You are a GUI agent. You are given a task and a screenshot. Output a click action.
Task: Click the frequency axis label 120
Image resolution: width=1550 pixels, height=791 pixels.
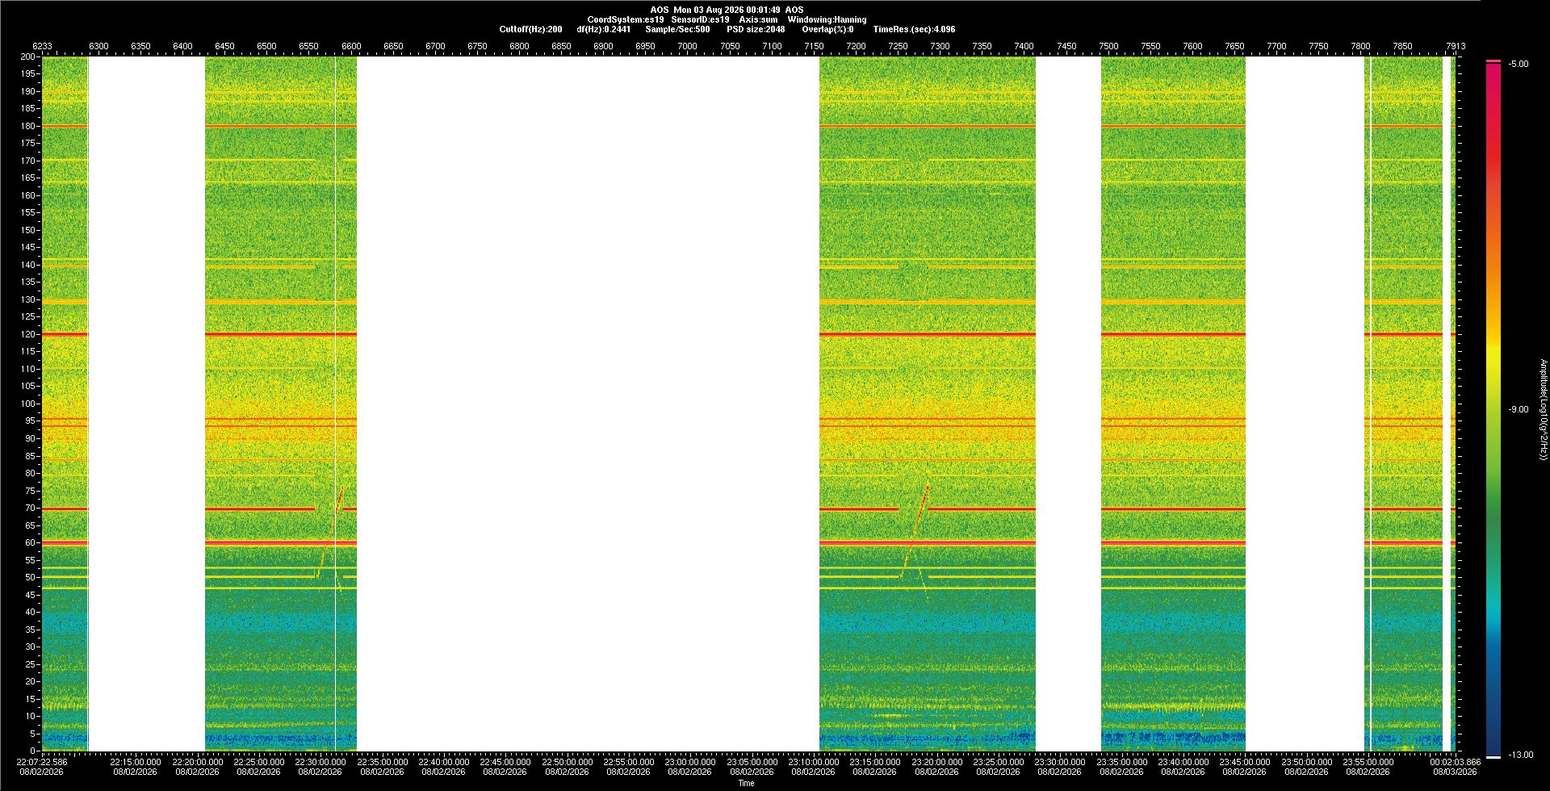28,334
